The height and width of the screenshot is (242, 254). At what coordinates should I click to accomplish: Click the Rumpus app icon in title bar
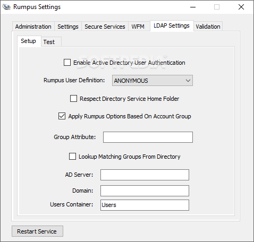(x=6, y=7)
